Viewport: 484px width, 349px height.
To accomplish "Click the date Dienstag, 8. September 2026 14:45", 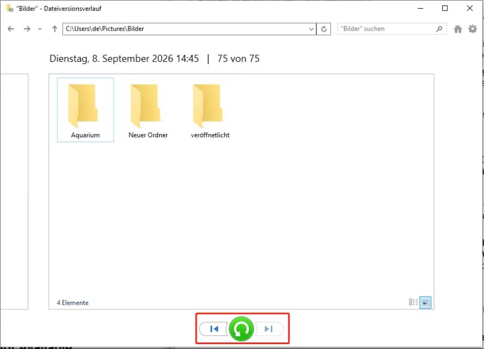I will [124, 59].
